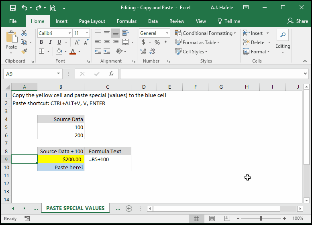Viewport: 312px width, 225px height.
Task: Select the yellow $200.00 cell
Action: click(x=61, y=159)
